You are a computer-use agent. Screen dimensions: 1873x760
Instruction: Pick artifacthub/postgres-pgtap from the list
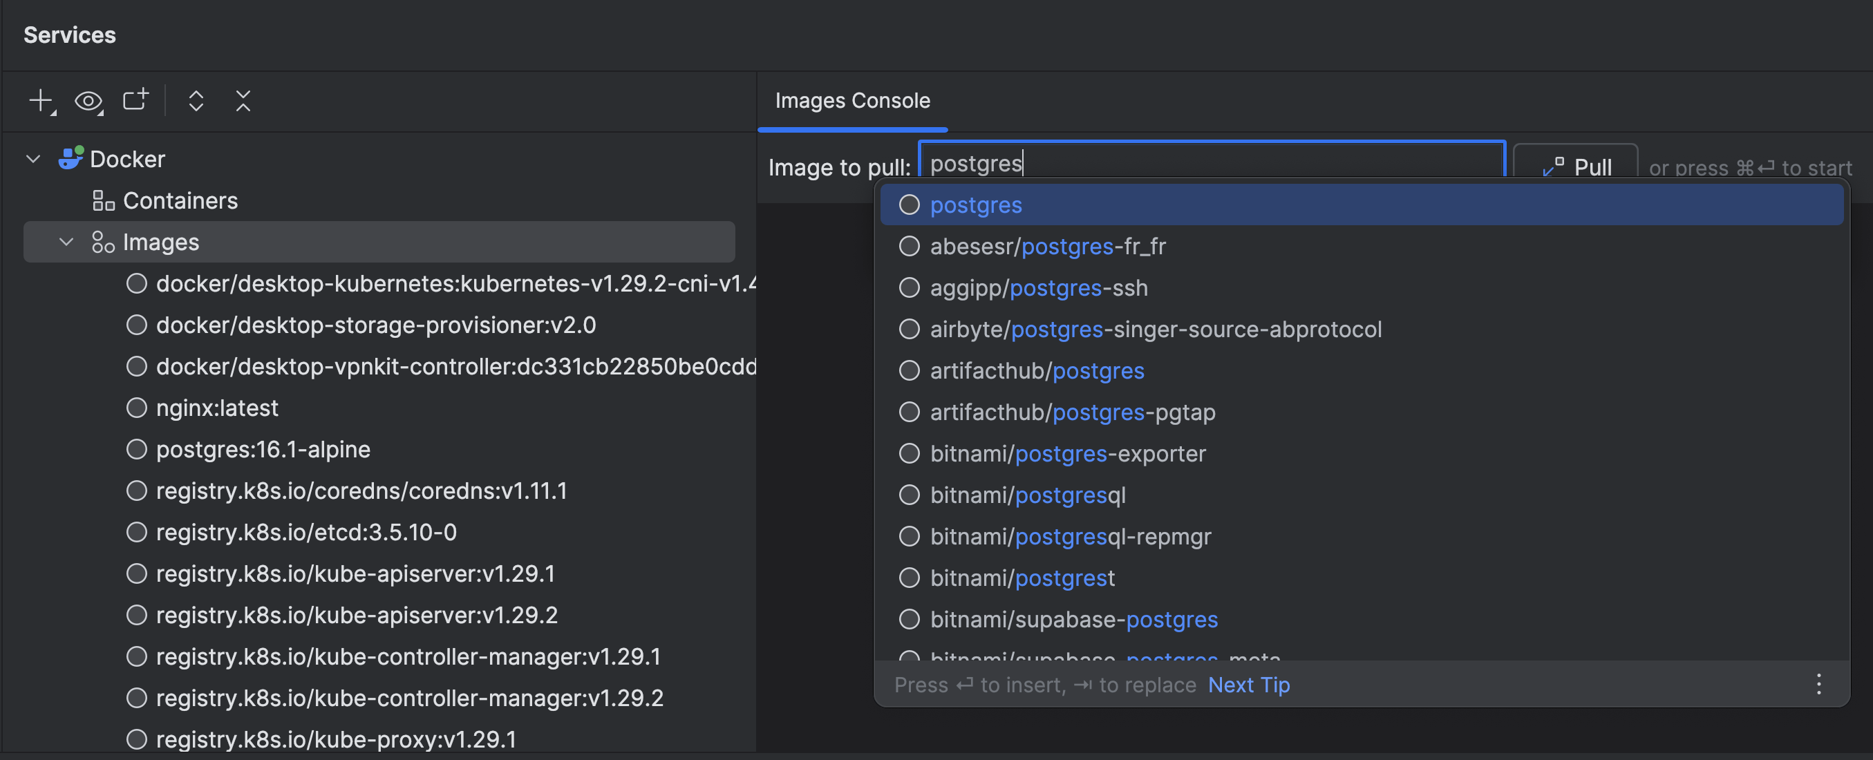1072,412
